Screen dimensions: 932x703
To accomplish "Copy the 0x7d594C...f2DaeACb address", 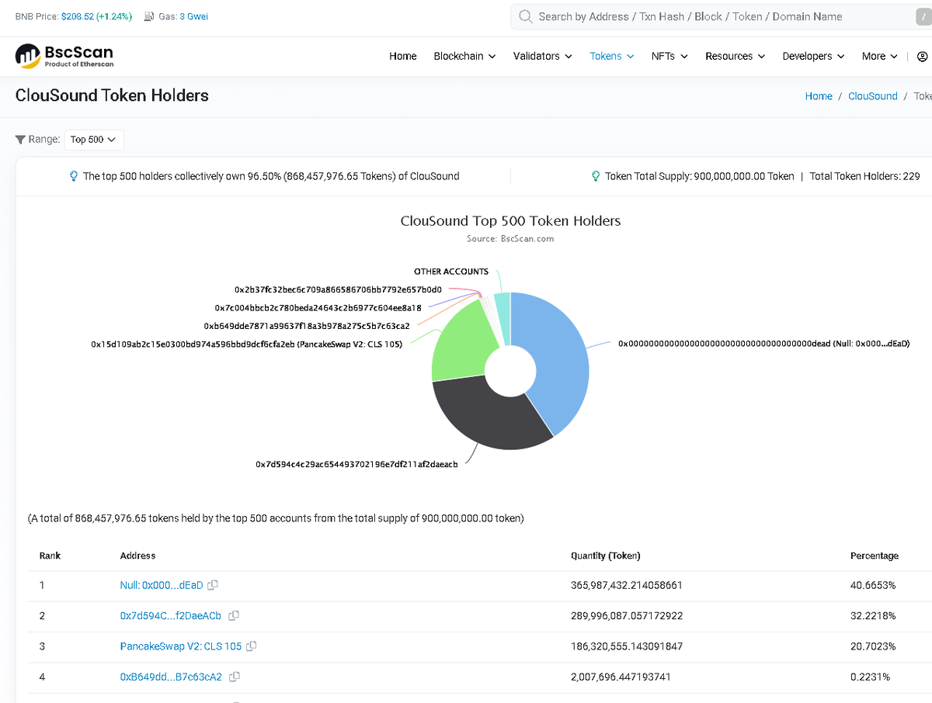I will 234,616.
